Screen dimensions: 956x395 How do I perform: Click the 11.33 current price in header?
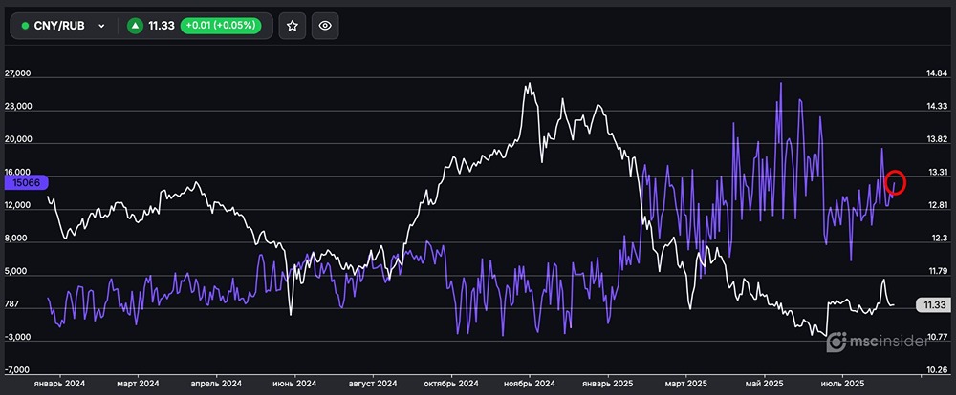tap(161, 26)
